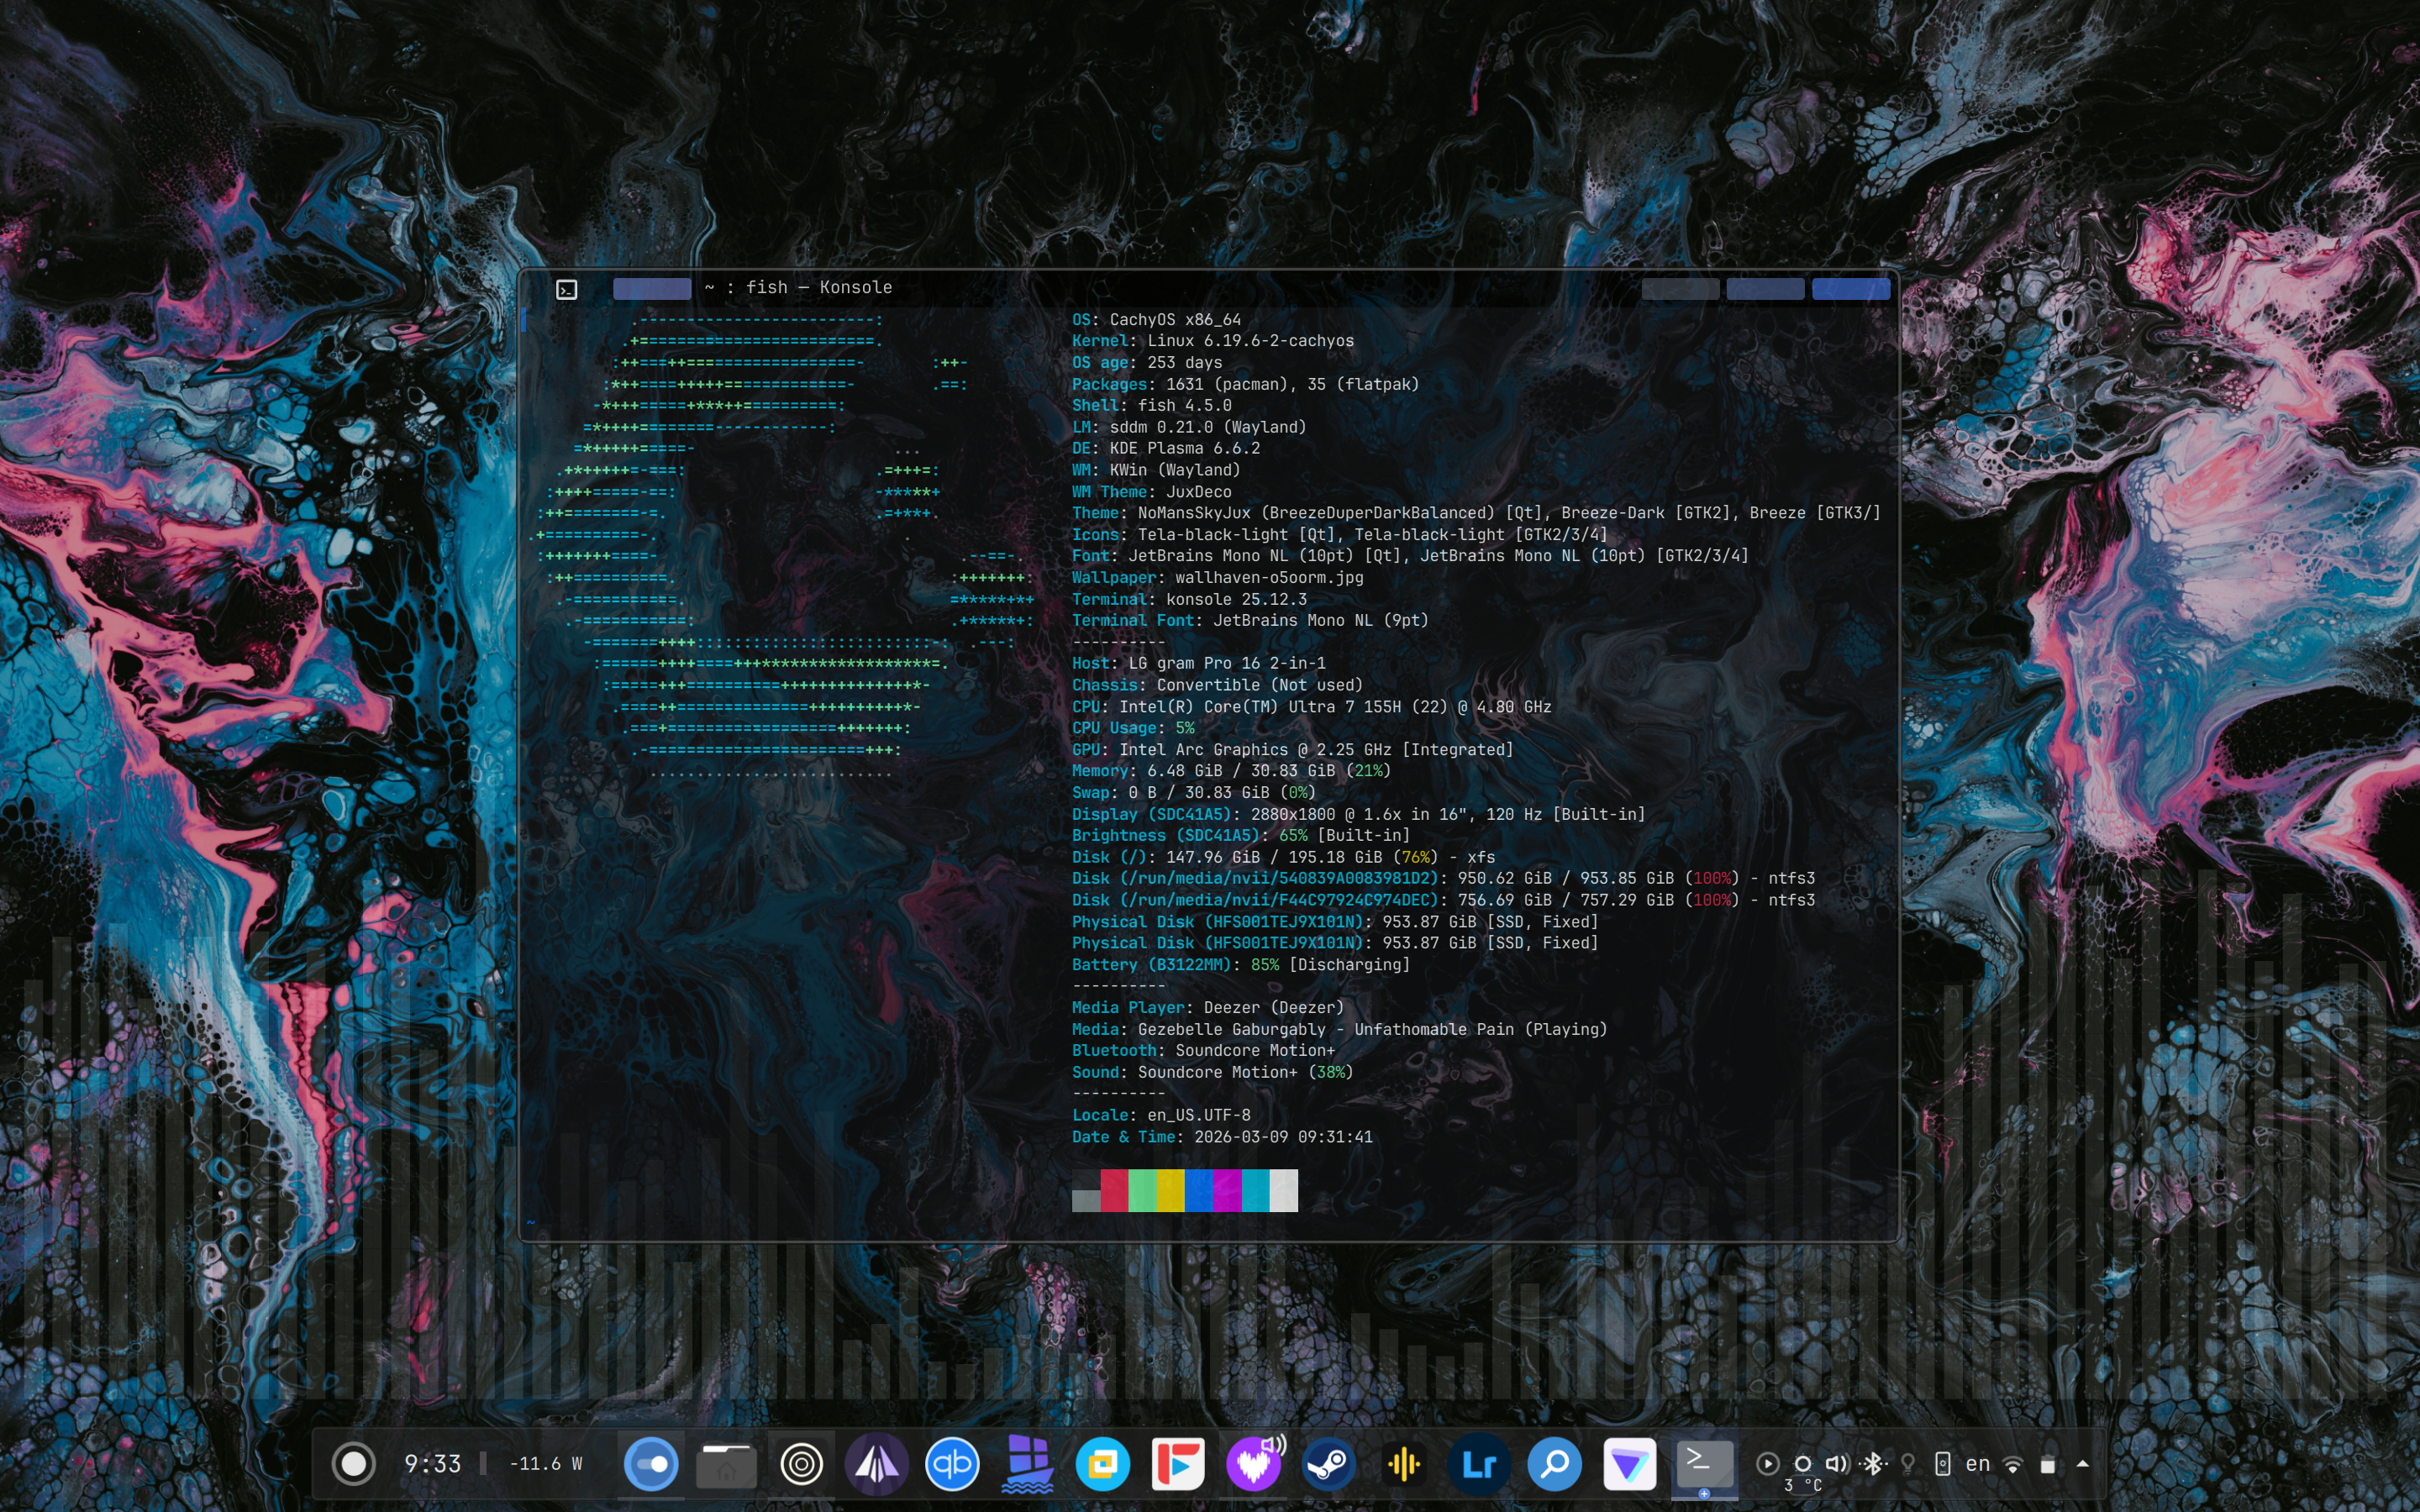Screen dimensions: 2420x1512
Task: Click the red swatch in the color bar
Action: pos(1114,1190)
